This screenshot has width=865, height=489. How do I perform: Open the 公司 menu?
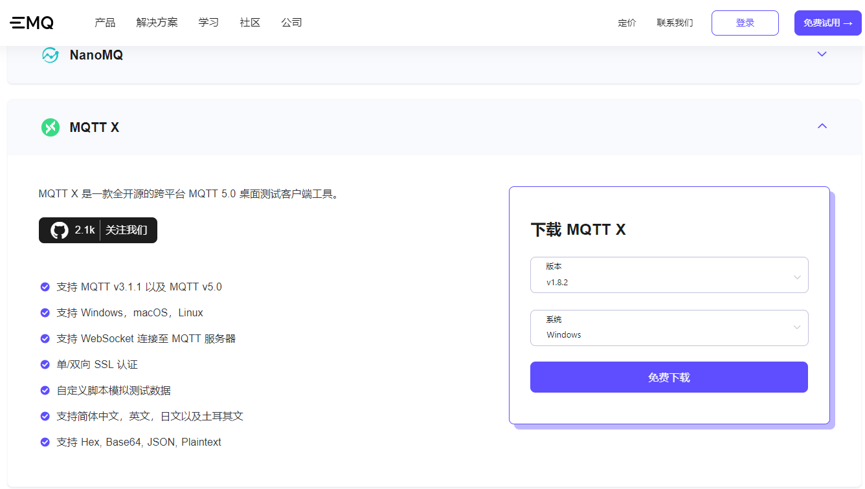(291, 23)
